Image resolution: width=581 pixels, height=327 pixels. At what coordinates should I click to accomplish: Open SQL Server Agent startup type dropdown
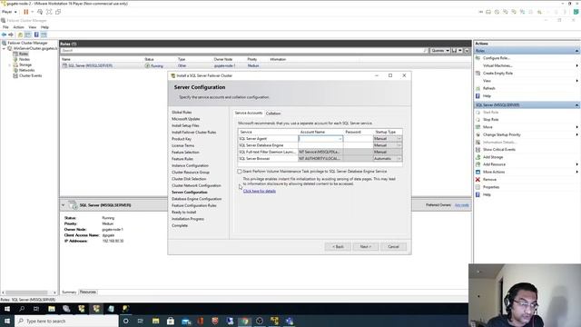pos(399,139)
